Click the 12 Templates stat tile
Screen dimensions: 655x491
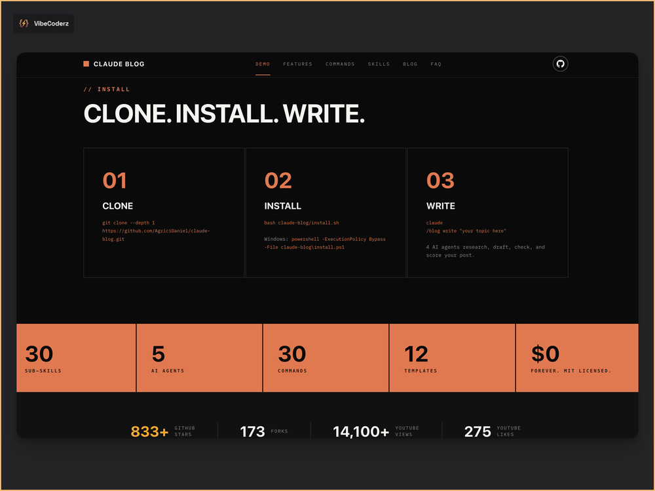tap(452, 358)
